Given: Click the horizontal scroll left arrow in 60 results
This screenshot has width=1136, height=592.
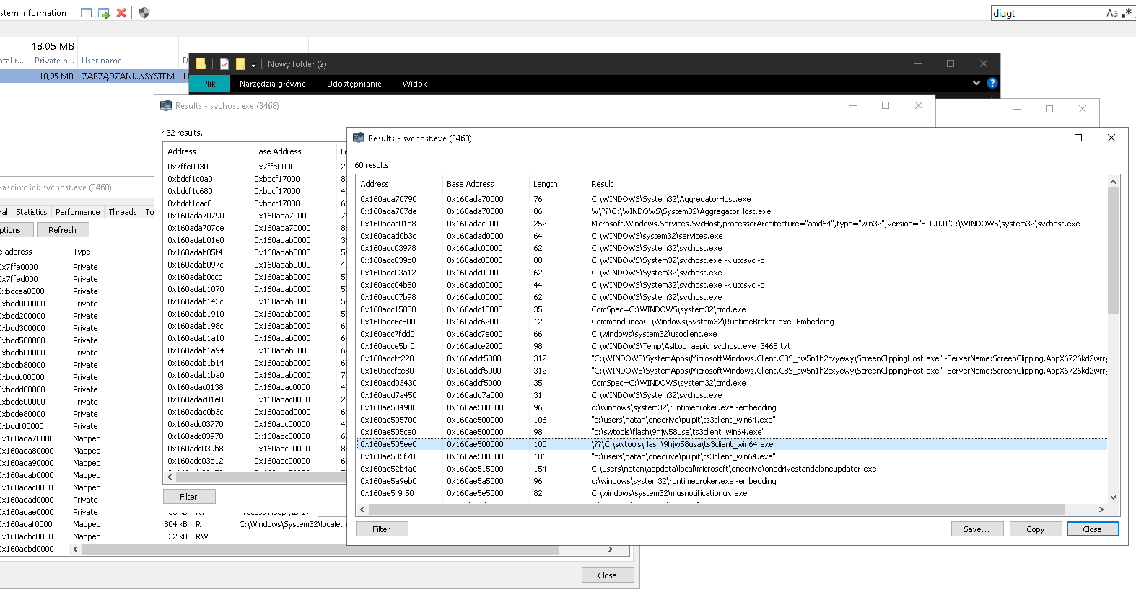Looking at the screenshot, I should click(x=362, y=509).
